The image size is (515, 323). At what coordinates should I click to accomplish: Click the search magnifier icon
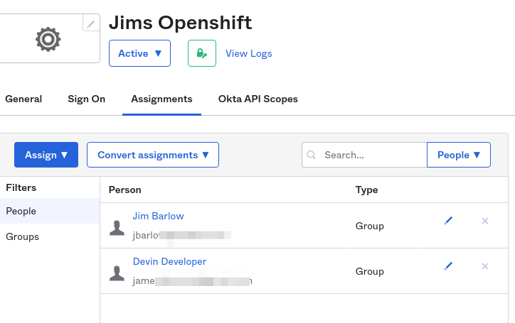312,155
